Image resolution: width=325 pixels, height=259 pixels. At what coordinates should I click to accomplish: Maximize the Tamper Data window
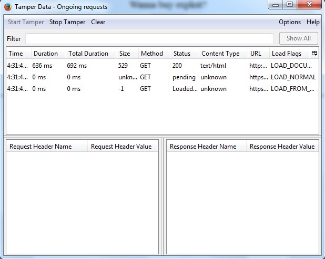[290, 5]
